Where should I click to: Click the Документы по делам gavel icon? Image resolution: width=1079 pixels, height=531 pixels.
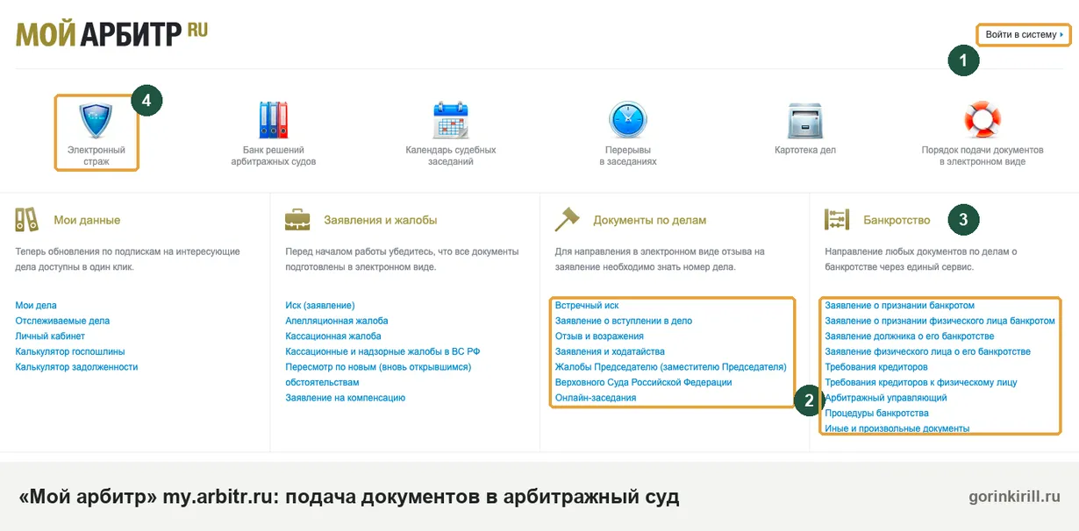coord(568,219)
